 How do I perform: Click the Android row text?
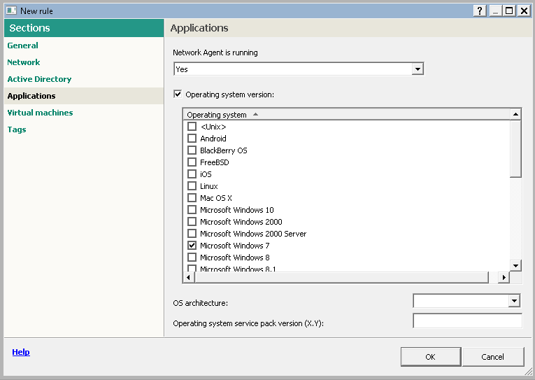(x=213, y=139)
